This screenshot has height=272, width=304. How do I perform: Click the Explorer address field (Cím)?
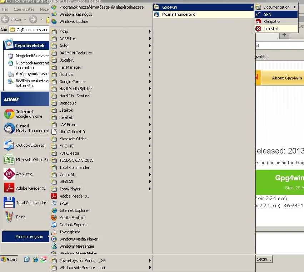(29, 30)
